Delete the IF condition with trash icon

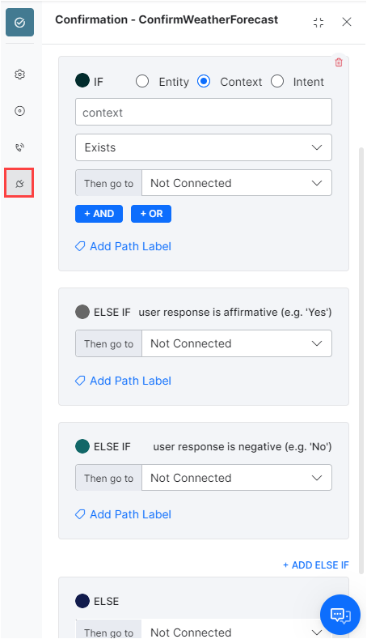pyautogui.click(x=339, y=62)
